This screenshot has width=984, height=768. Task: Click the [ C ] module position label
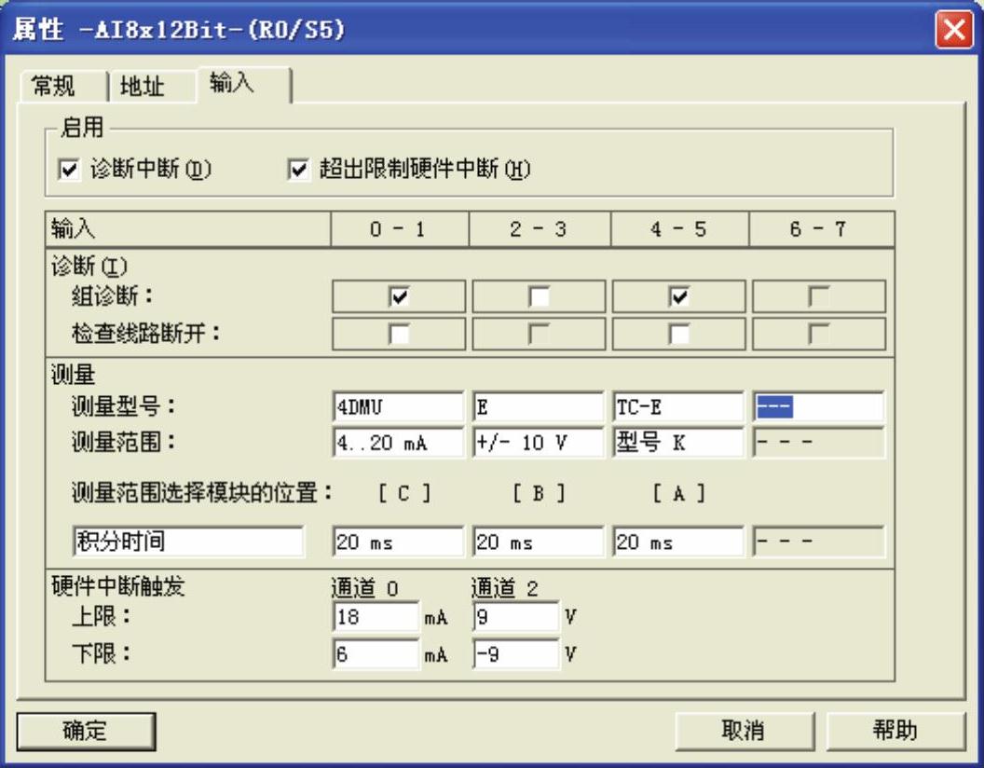pos(404,494)
